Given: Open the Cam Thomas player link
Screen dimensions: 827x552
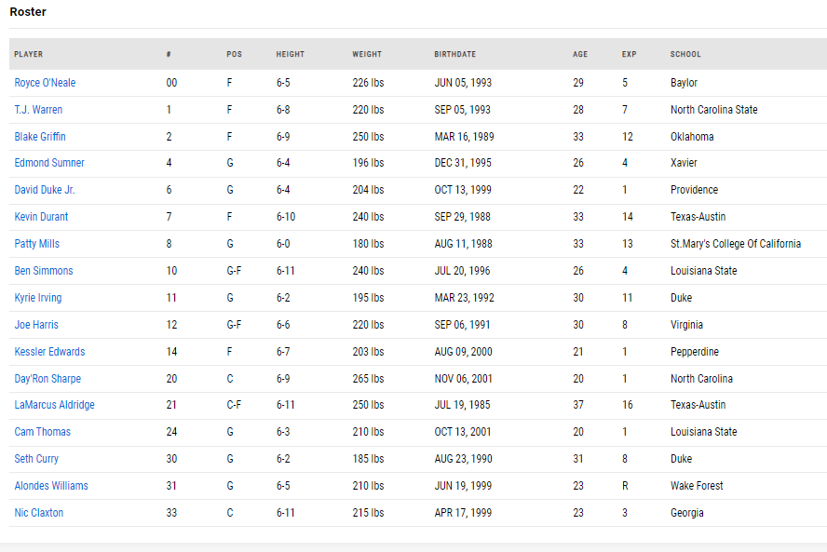Looking at the screenshot, I should 43,432.
